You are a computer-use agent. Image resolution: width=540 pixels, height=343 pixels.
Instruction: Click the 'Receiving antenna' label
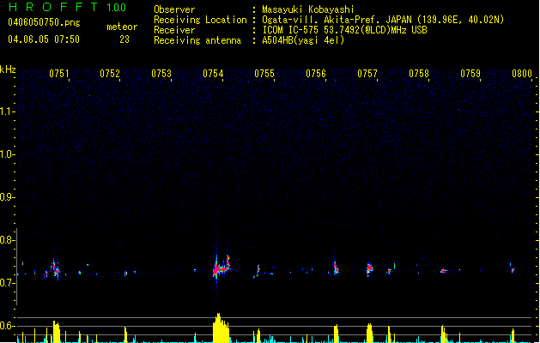(x=197, y=40)
